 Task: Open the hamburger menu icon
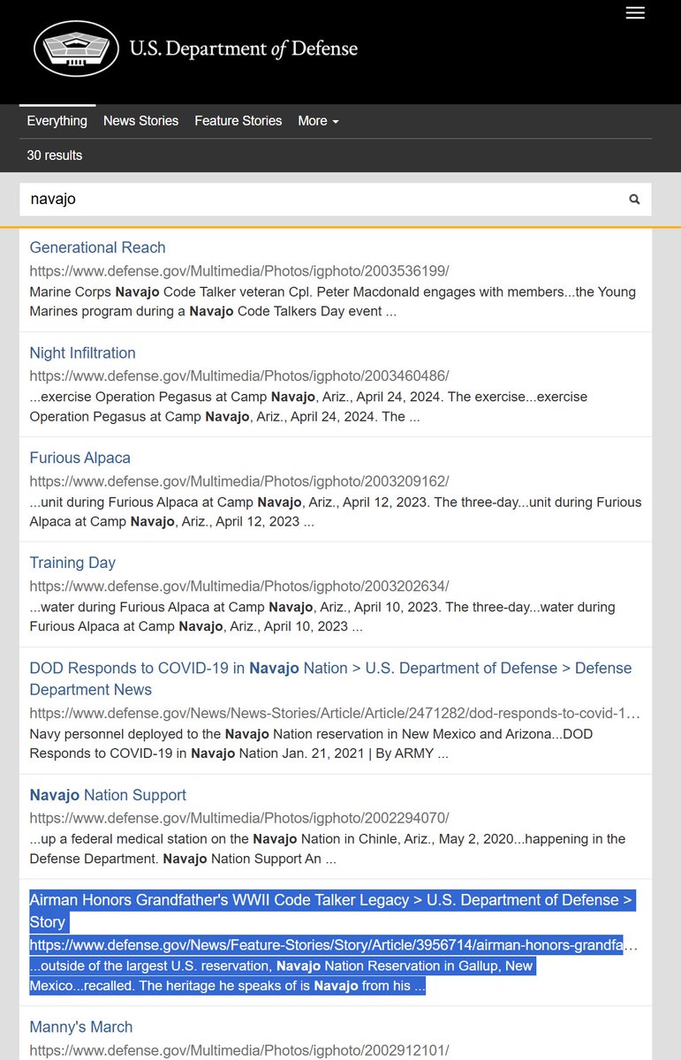click(635, 12)
